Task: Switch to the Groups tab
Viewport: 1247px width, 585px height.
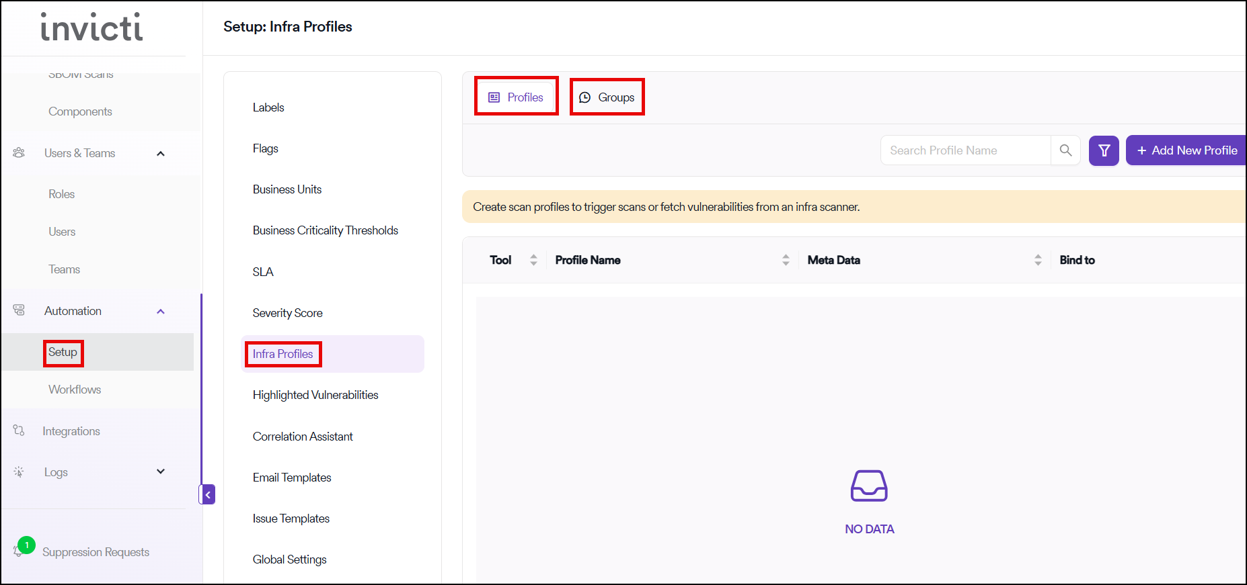Action: coord(607,97)
